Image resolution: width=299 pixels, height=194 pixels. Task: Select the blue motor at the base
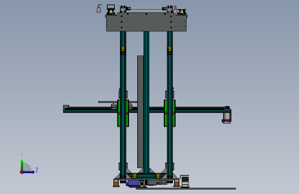(133, 183)
